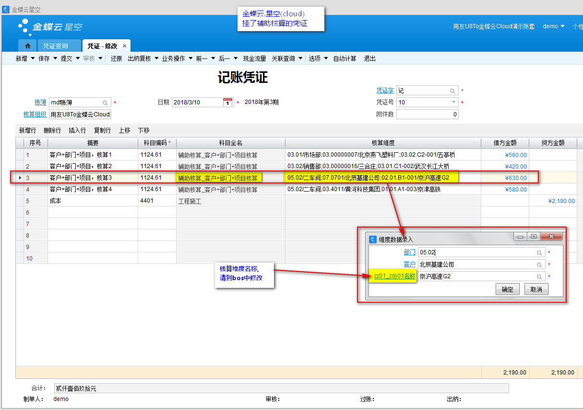Close the 凭证 - 修改 tab
The height and width of the screenshot is (410, 583).
(x=124, y=46)
